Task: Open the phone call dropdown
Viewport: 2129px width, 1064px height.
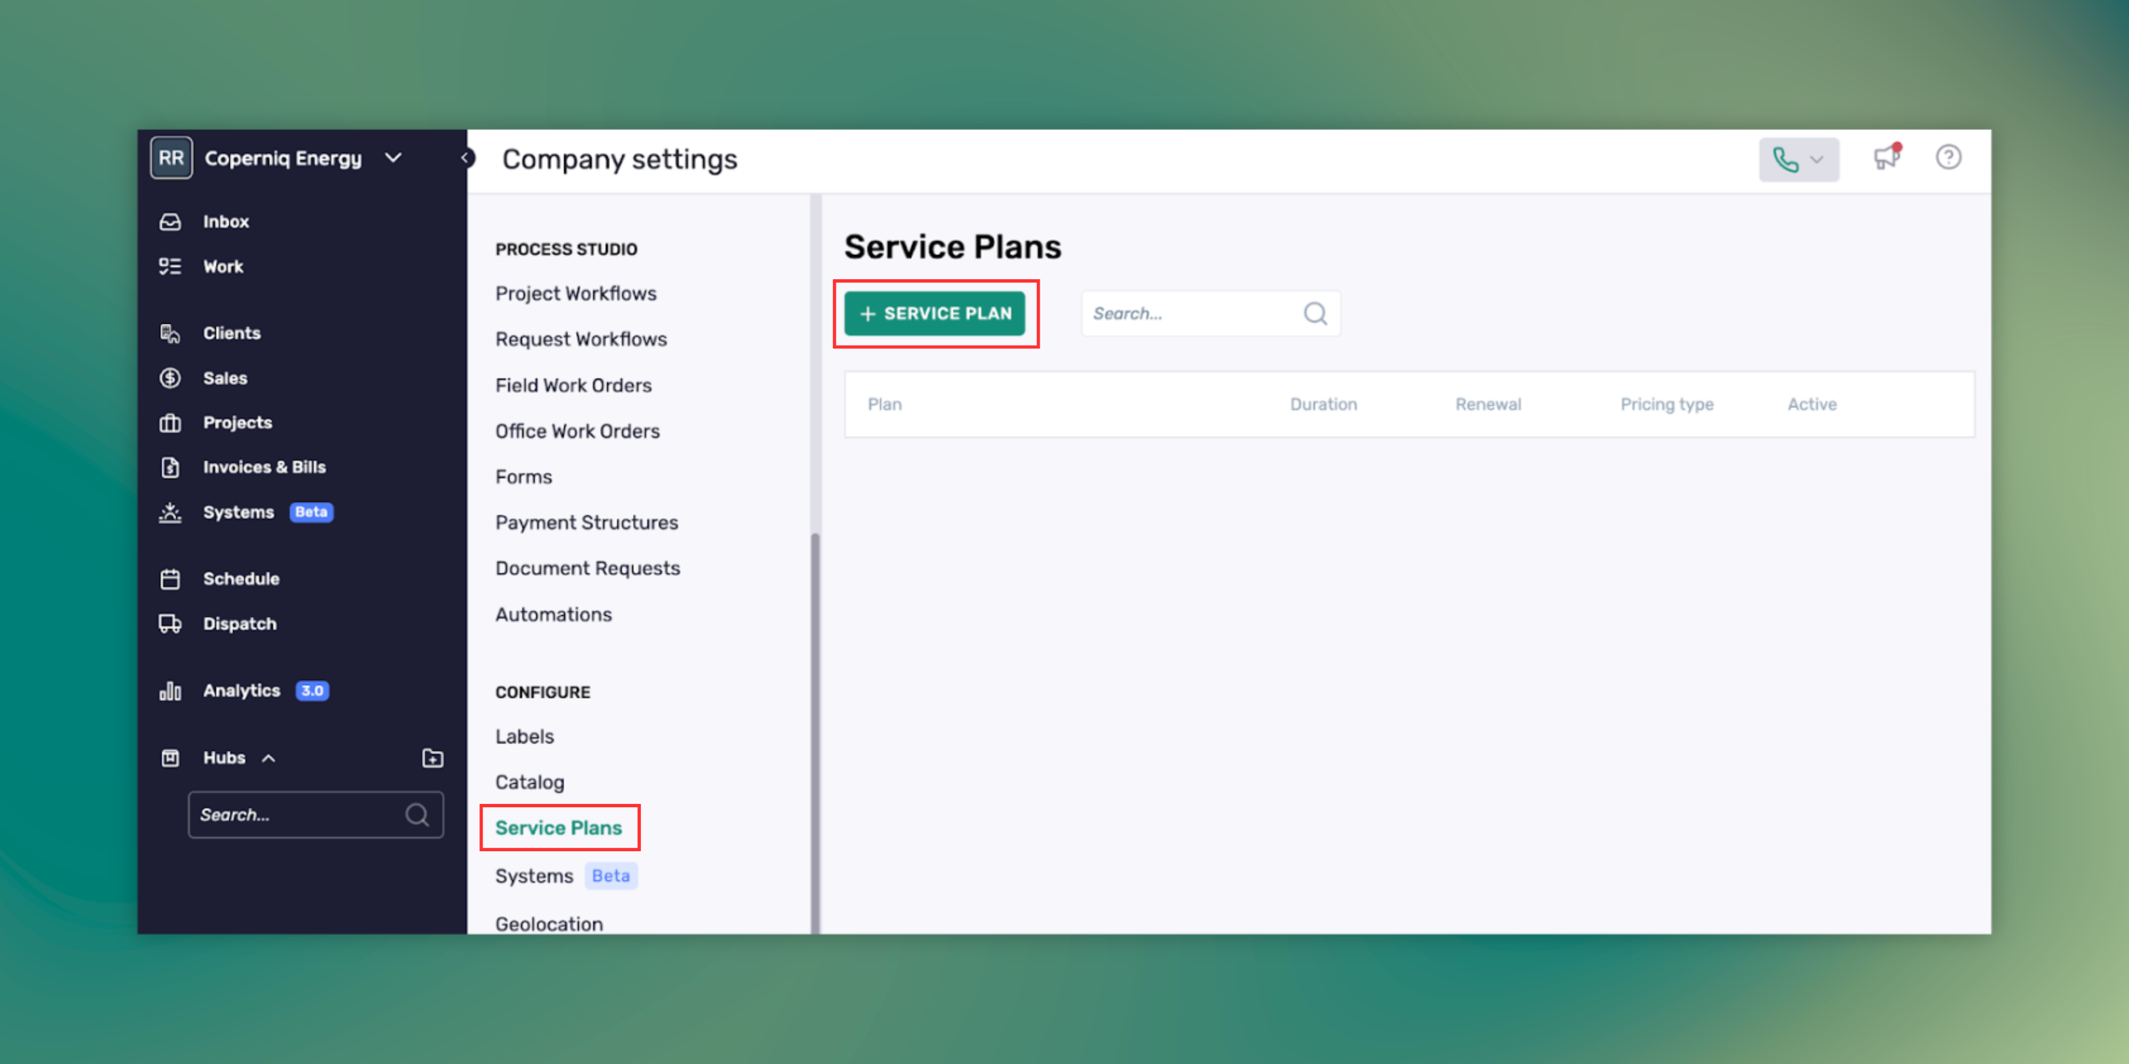Action: coord(1798,159)
